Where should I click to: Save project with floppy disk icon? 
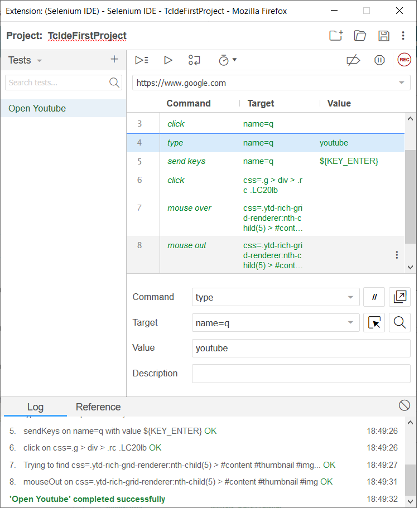(x=384, y=36)
